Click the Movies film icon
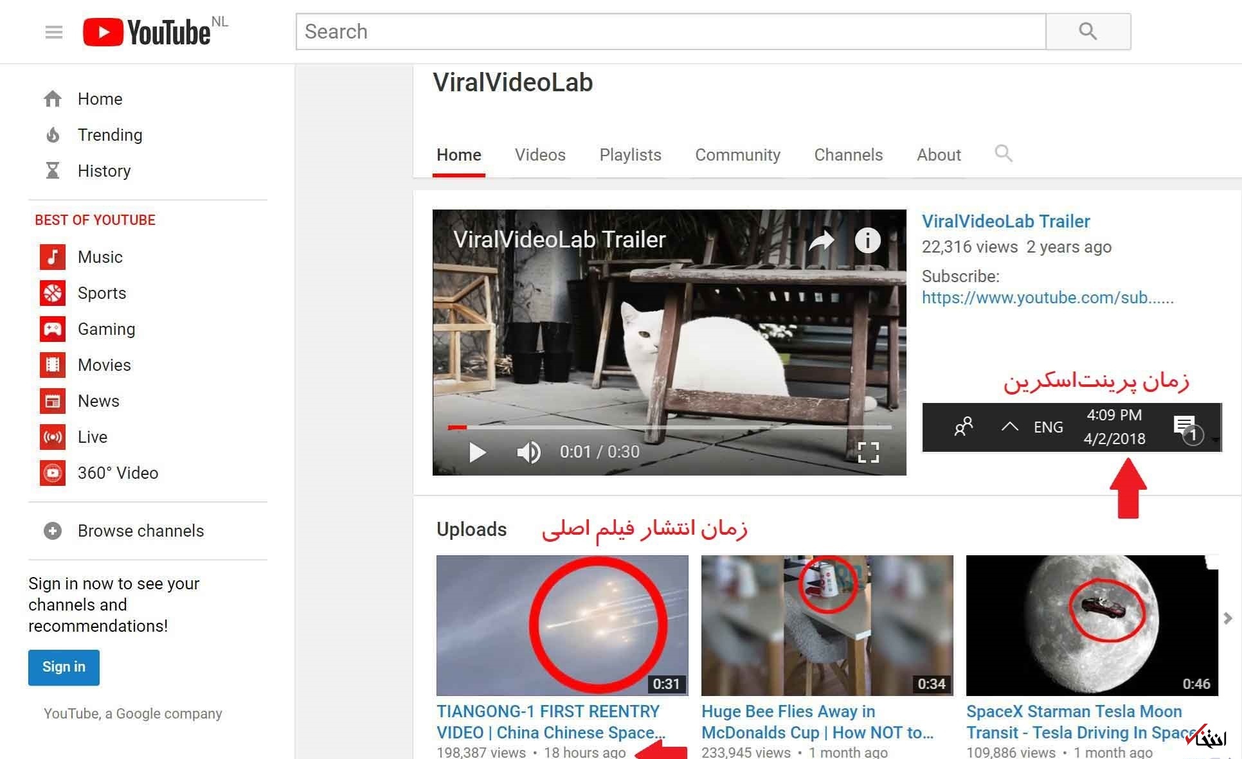 tap(53, 365)
